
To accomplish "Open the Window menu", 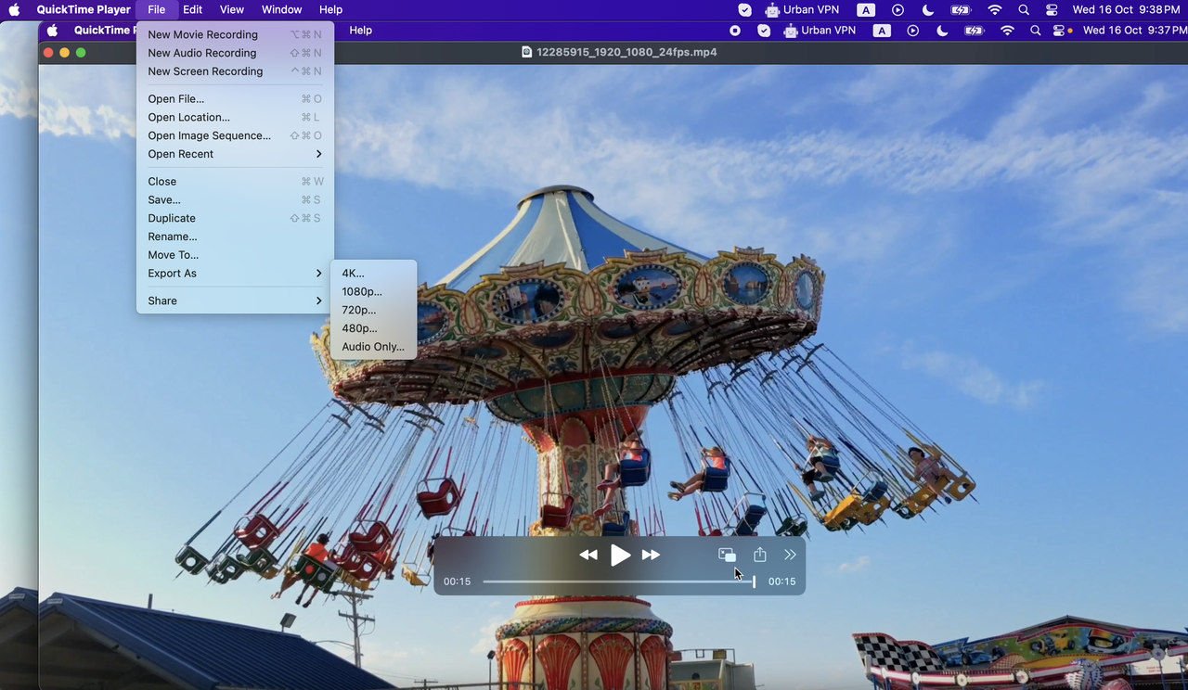I will 281,9.
